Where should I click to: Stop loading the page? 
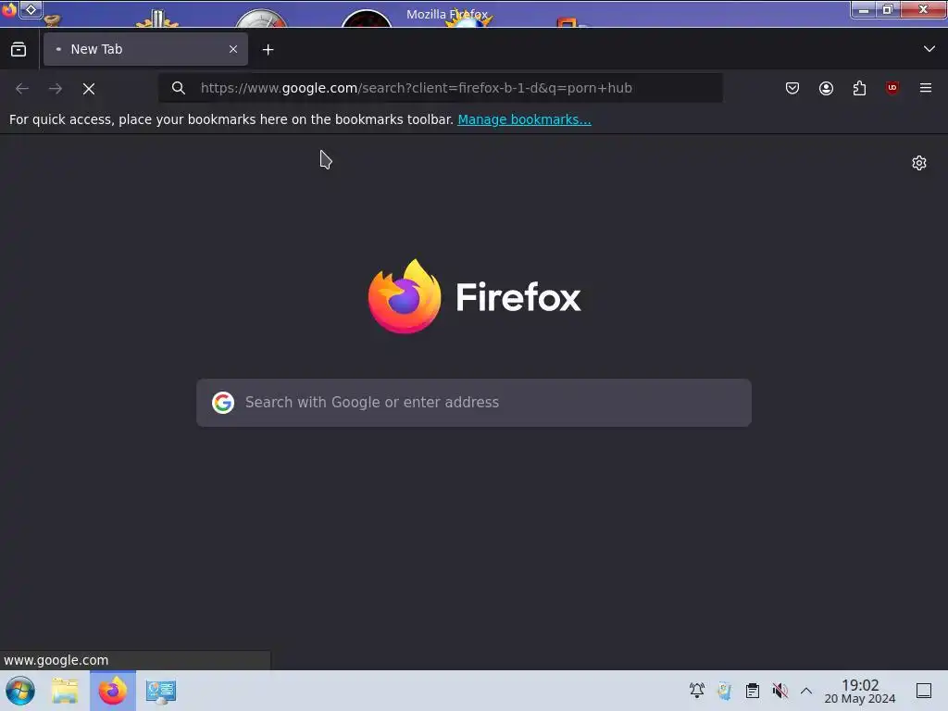89,88
